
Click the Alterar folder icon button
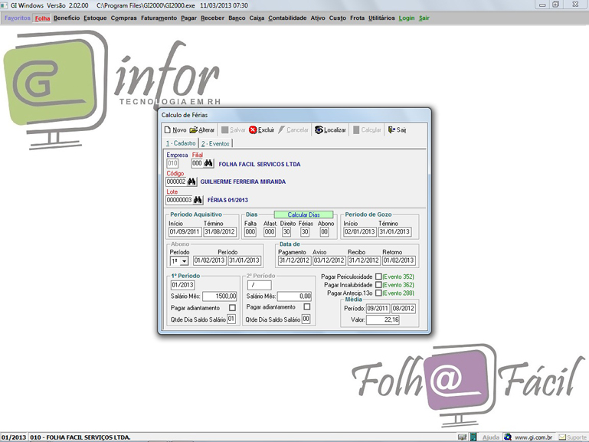tap(202, 130)
